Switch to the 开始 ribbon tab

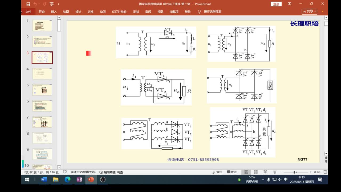(42, 12)
